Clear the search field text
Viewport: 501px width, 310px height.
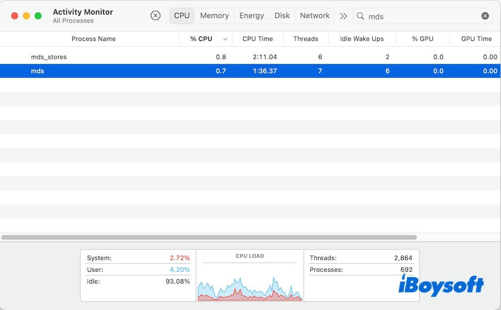(x=485, y=16)
